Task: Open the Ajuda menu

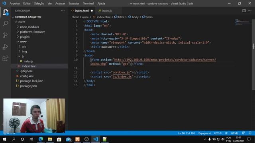Action: 101,4
